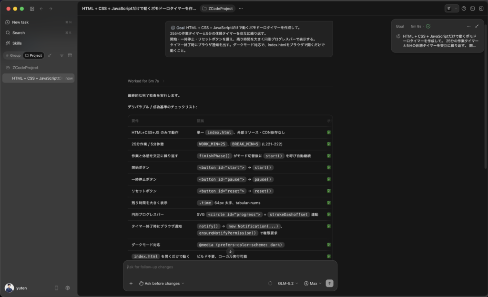Open the help question-mark icon
The width and height of the screenshot is (488, 297).
click(464, 9)
